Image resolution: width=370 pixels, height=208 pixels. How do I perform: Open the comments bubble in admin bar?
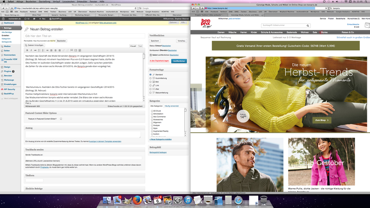point(34,19)
